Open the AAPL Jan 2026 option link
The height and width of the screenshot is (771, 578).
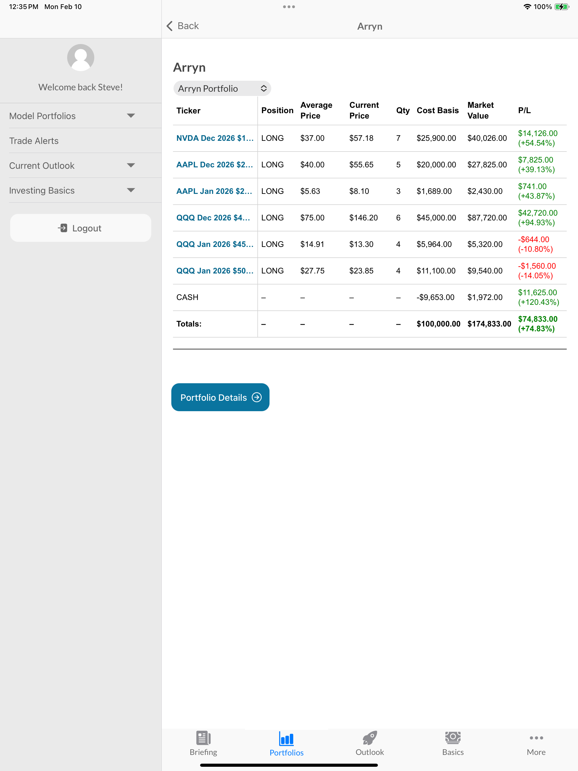(x=214, y=191)
